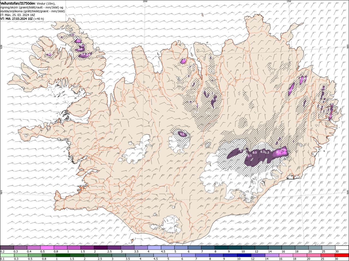The width and height of the screenshot is (349, 261).
Task: Pick the 0.1 palest green swatch in bottom legend row
Action: [x=7, y=255]
